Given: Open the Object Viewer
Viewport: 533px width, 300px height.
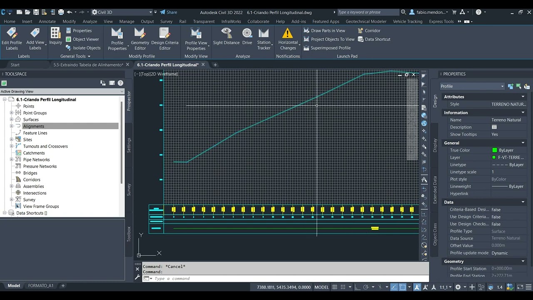Looking at the screenshot, I should click(x=82, y=39).
